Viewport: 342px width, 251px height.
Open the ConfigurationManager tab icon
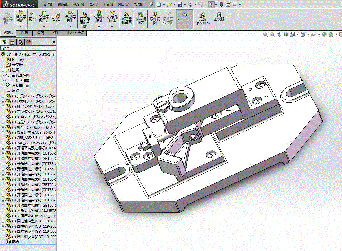(20, 42)
